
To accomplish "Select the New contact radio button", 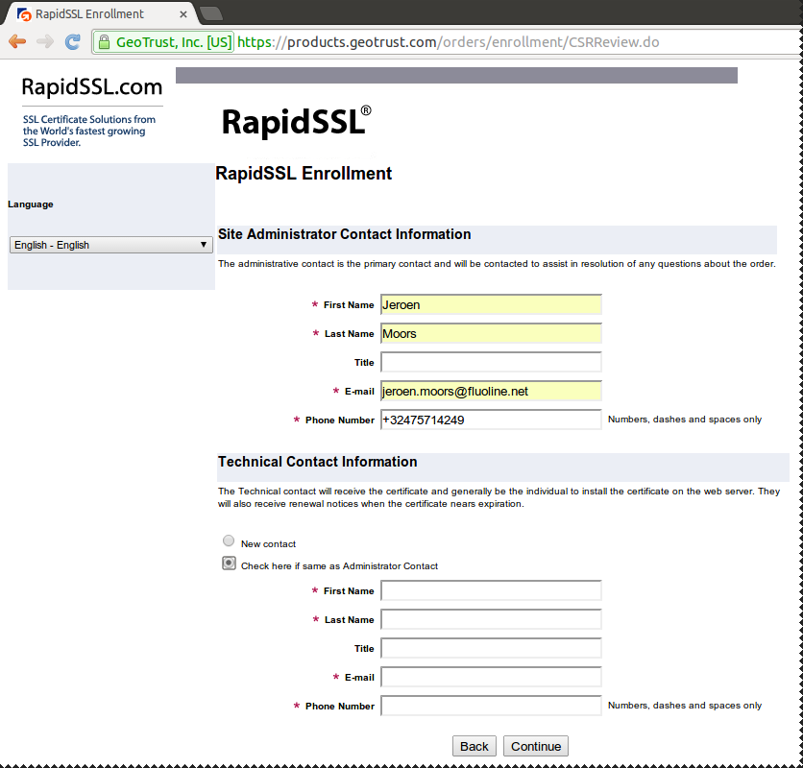I will [x=229, y=540].
